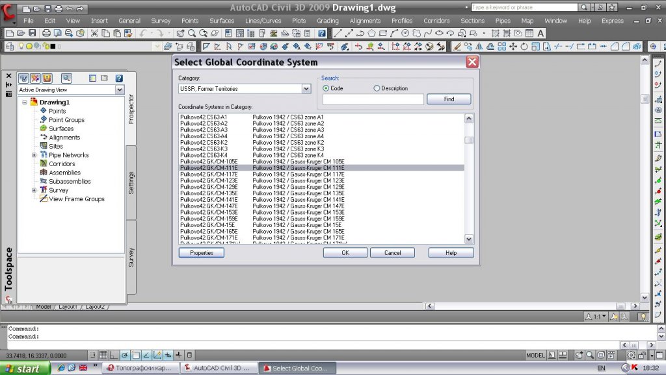This screenshot has height=375, width=666.
Task: Click the Save icon in the standard toolbar
Action: (32, 33)
